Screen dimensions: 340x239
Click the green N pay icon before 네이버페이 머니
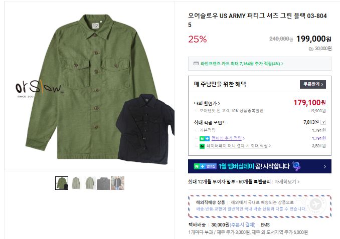click(x=202, y=146)
